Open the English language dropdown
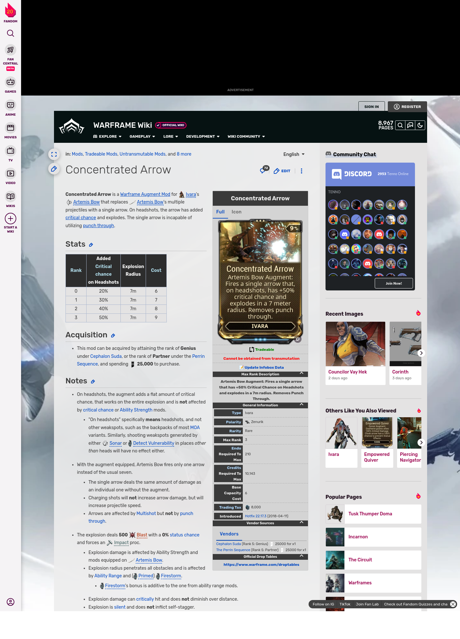The width and height of the screenshot is (460, 639). pyautogui.click(x=294, y=154)
